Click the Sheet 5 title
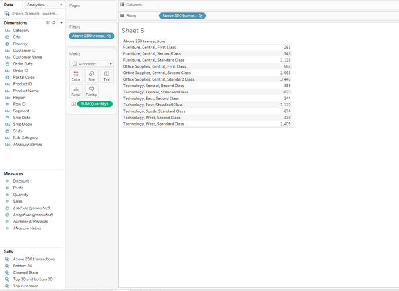This screenshot has width=399, height=291. click(x=133, y=31)
